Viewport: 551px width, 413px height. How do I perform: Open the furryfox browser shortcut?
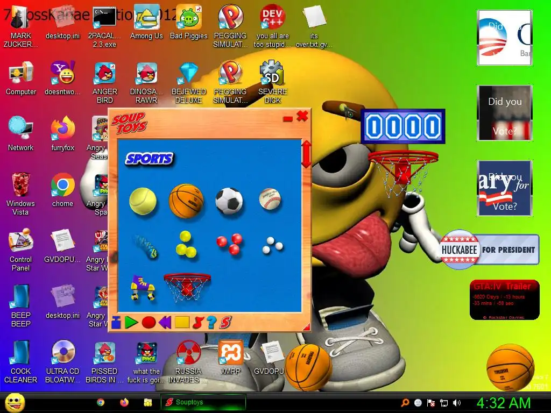click(x=63, y=134)
